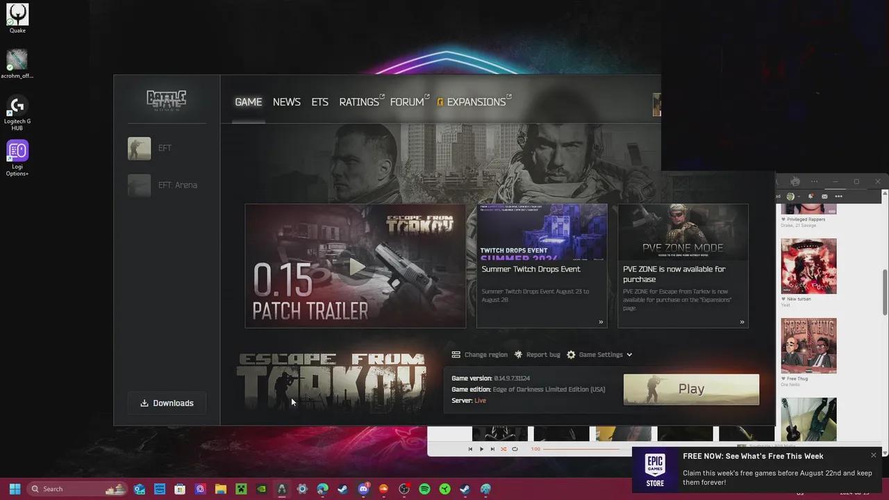Image resolution: width=889 pixels, height=500 pixels.
Task: Open the three-dots menu in music app toolbar
Action: point(838,197)
